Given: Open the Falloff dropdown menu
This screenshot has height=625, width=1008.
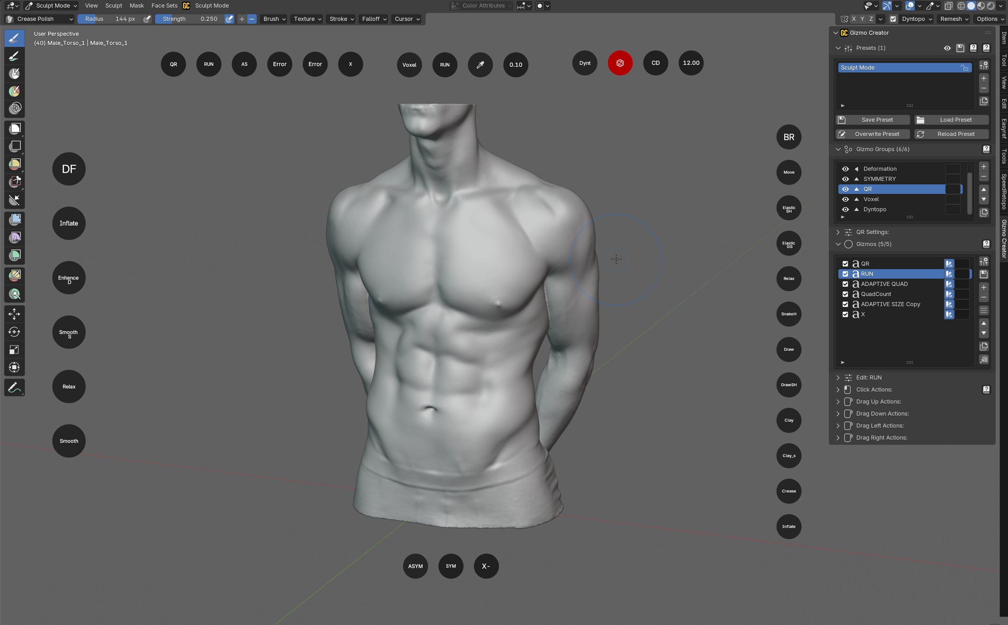Looking at the screenshot, I should (374, 19).
